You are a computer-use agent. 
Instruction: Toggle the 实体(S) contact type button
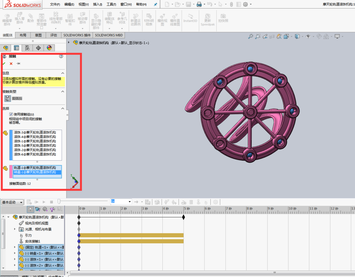[x=7, y=98]
